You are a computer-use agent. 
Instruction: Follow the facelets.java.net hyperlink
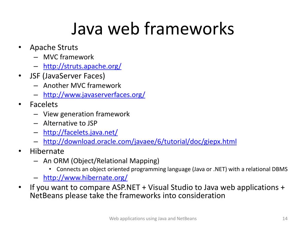coord(80,132)
